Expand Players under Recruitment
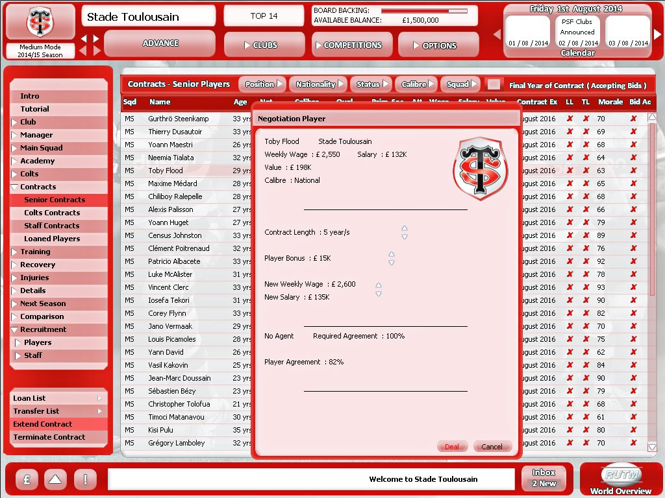 point(18,342)
